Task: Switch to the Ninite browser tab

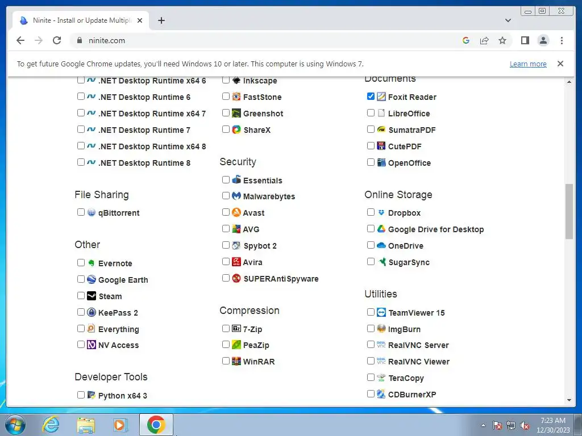Action: coord(81,20)
